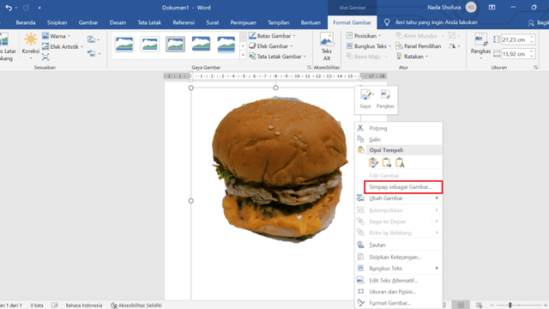Click Aksesibilitas: Selidiki status item
The height and width of the screenshot is (309, 549).
point(136,306)
